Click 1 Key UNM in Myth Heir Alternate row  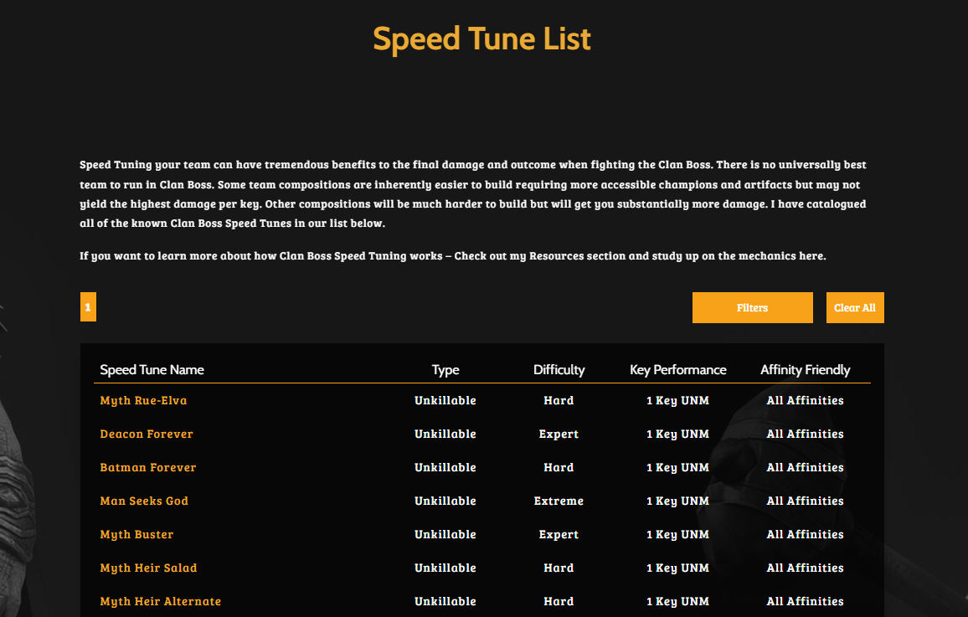point(677,601)
